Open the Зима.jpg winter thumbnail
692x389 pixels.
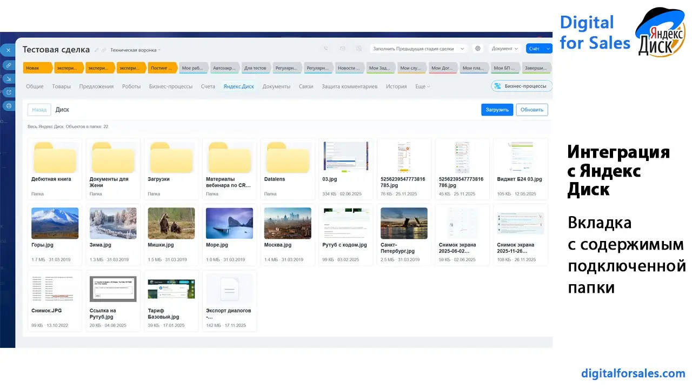coord(113,223)
